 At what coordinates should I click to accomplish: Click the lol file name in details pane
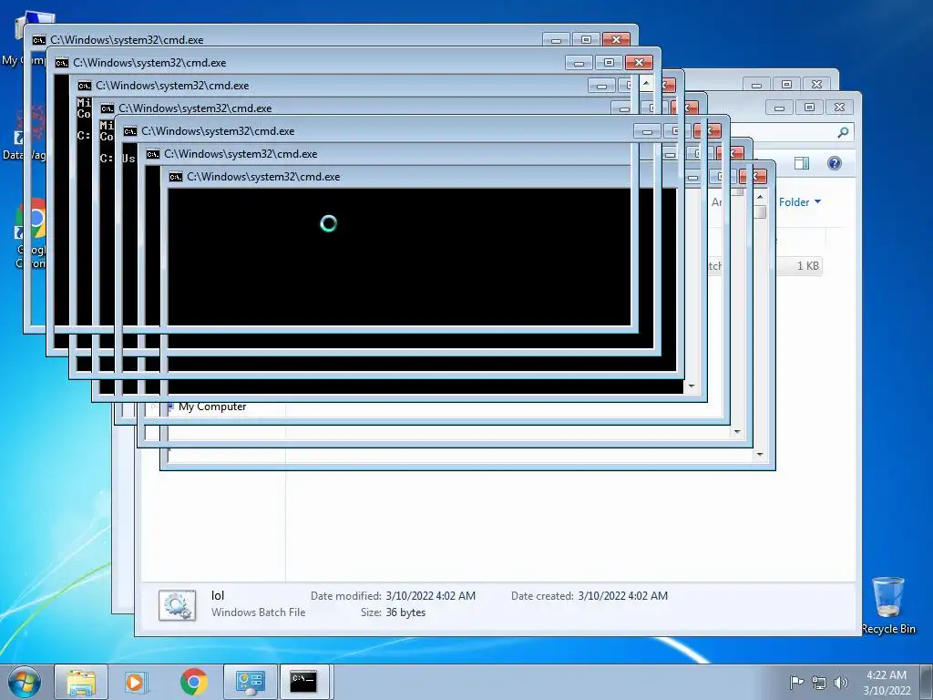[x=218, y=595]
